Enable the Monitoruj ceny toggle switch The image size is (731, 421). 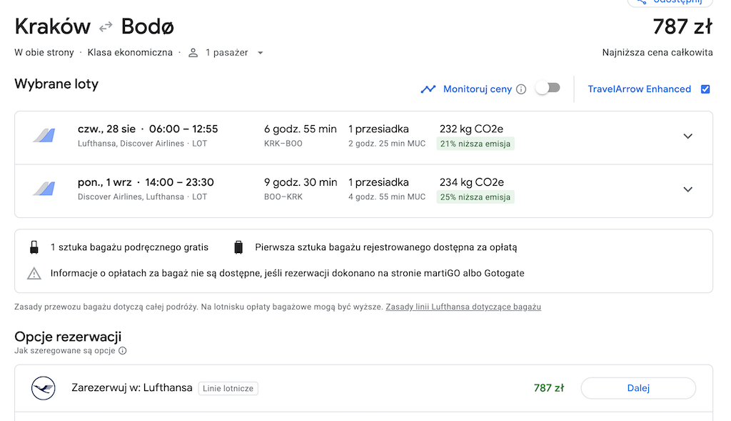tap(548, 88)
